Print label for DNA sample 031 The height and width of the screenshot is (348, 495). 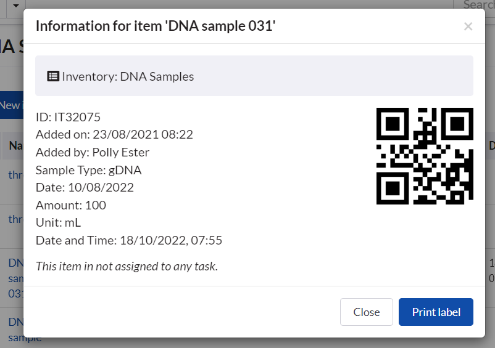436,312
